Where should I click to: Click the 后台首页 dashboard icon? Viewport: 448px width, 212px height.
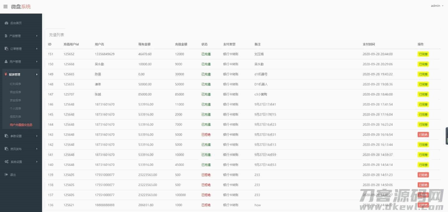click(x=6, y=23)
